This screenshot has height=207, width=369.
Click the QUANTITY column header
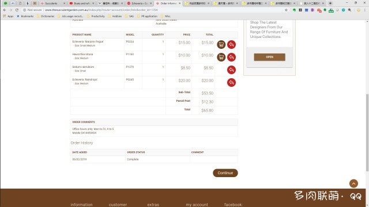pyautogui.click(x=157, y=34)
